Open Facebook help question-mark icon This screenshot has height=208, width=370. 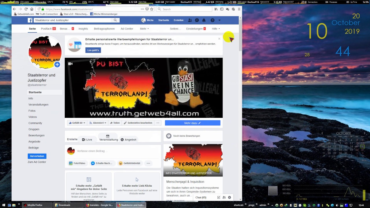click(212, 20)
